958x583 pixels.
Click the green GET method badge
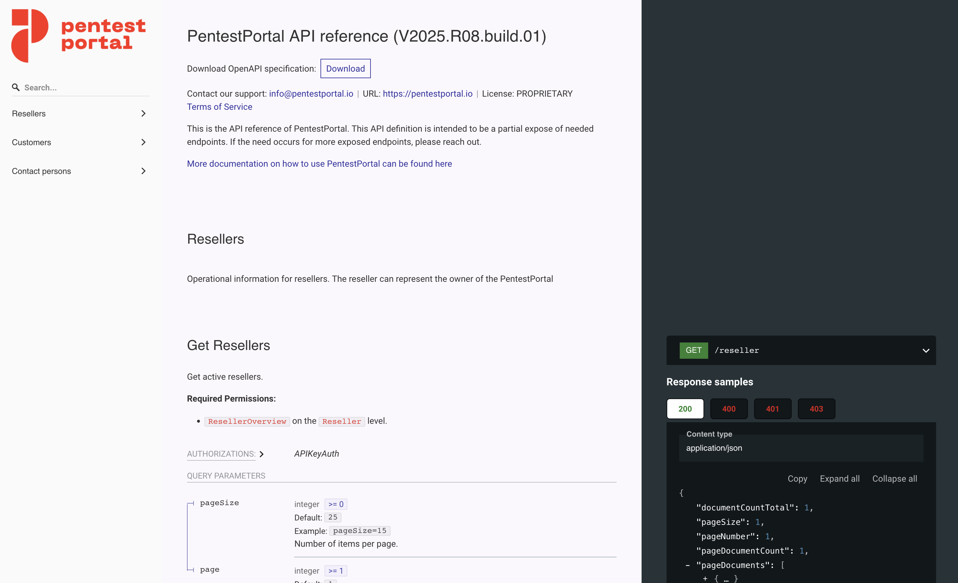pos(693,350)
